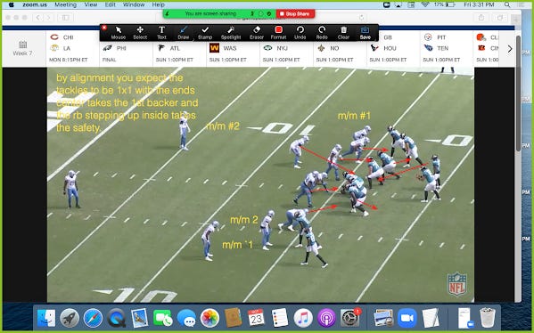
Task: Open the Trash in Dock
Action: tap(488, 318)
